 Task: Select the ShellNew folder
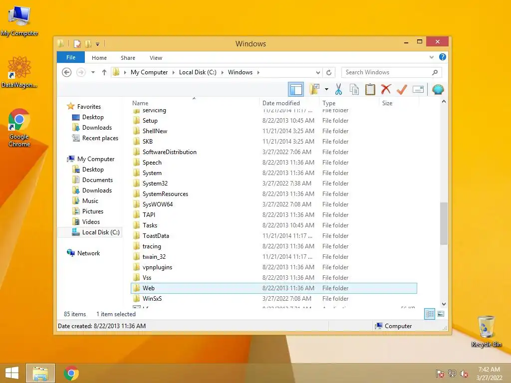pyautogui.click(x=274, y=131)
